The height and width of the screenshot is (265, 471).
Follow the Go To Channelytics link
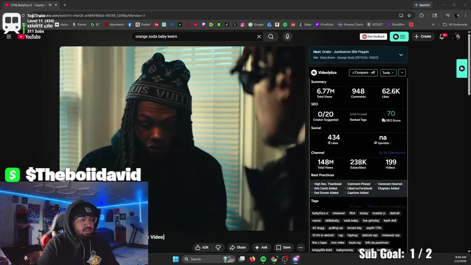click(x=392, y=153)
